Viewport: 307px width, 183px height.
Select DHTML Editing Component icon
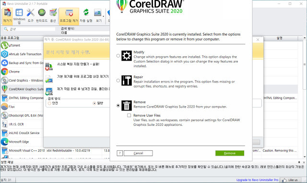(4, 98)
